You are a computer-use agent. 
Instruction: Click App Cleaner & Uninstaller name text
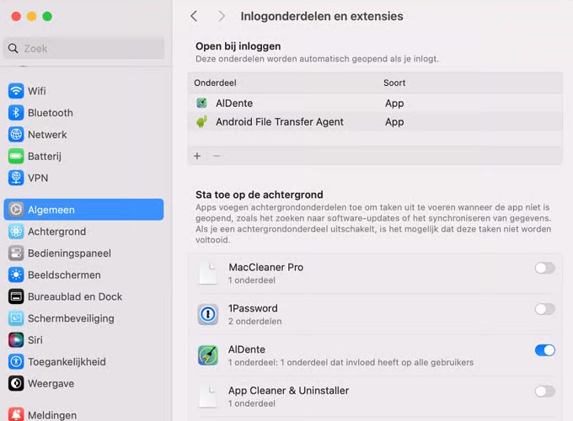[x=288, y=391]
